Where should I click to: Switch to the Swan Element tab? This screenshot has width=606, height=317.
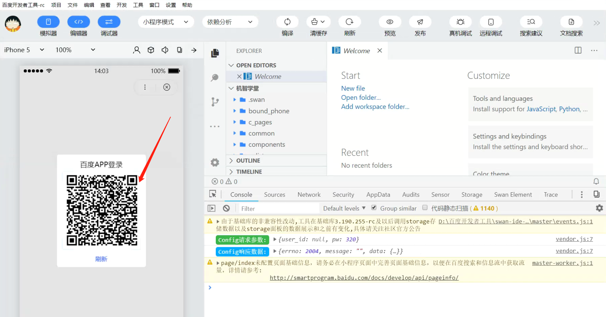coord(513,194)
